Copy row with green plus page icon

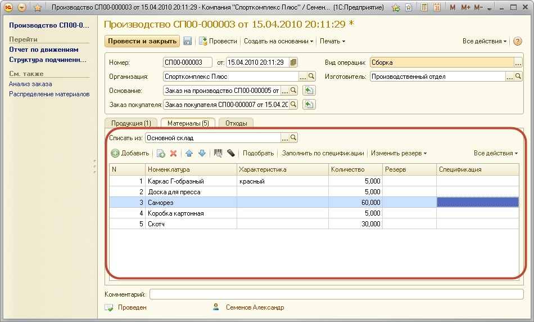tap(161, 154)
